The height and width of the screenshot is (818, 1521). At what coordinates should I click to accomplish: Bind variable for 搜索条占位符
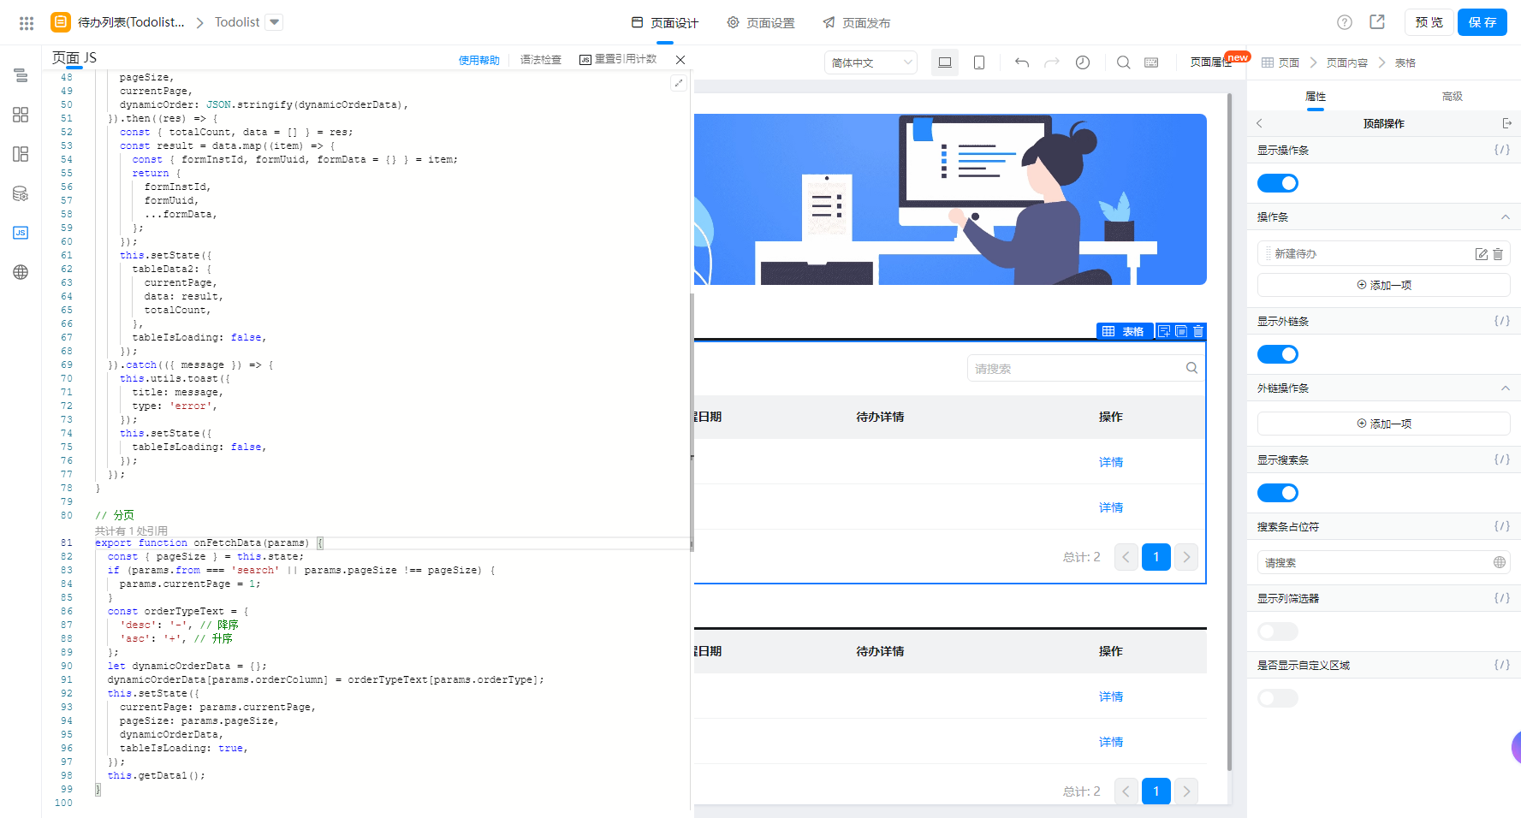click(x=1502, y=526)
